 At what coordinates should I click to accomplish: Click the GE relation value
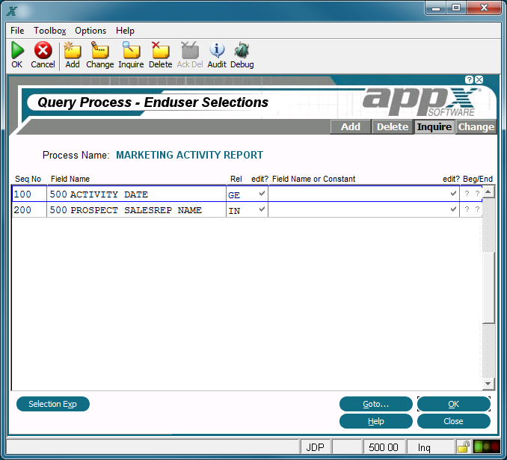[x=234, y=195]
